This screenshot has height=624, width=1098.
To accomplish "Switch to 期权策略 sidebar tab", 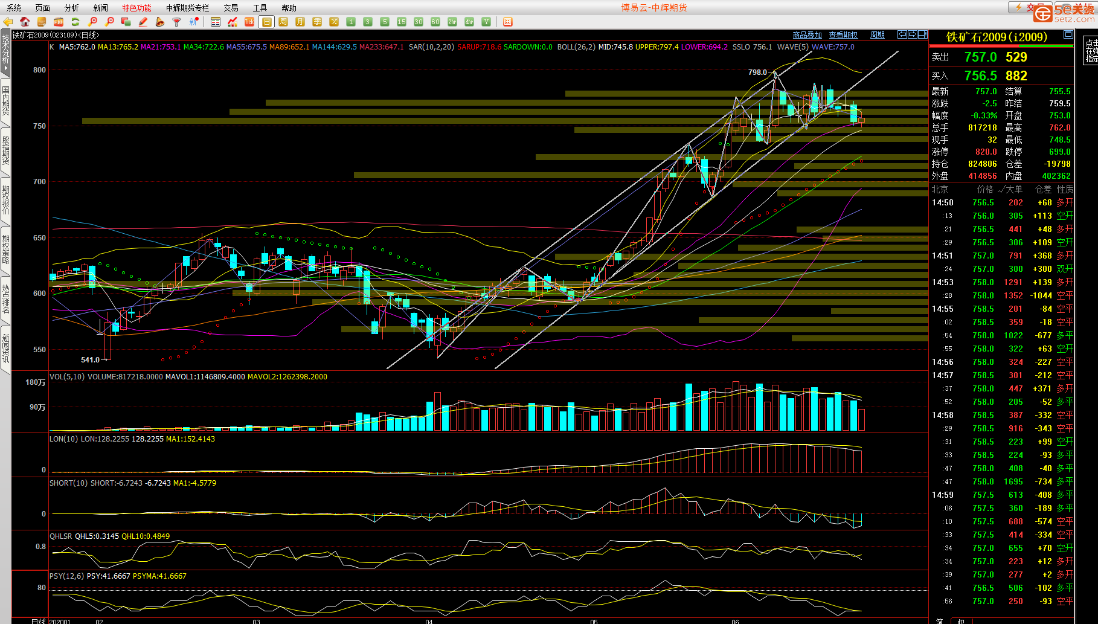I will pyautogui.click(x=5, y=249).
